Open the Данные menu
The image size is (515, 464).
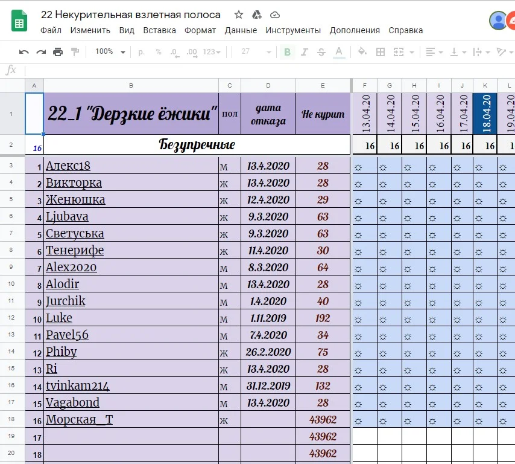point(240,30)
